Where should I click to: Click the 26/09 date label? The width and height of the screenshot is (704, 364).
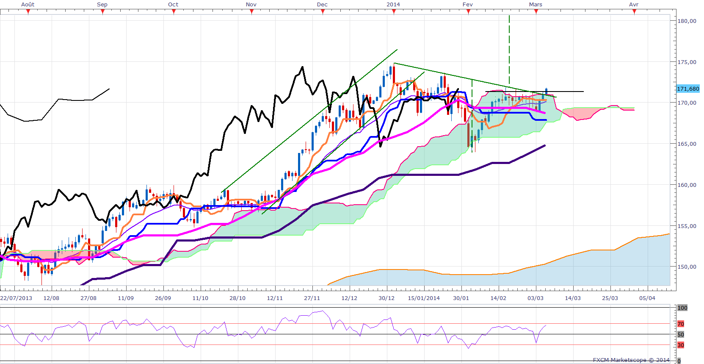tap(163, 298)
